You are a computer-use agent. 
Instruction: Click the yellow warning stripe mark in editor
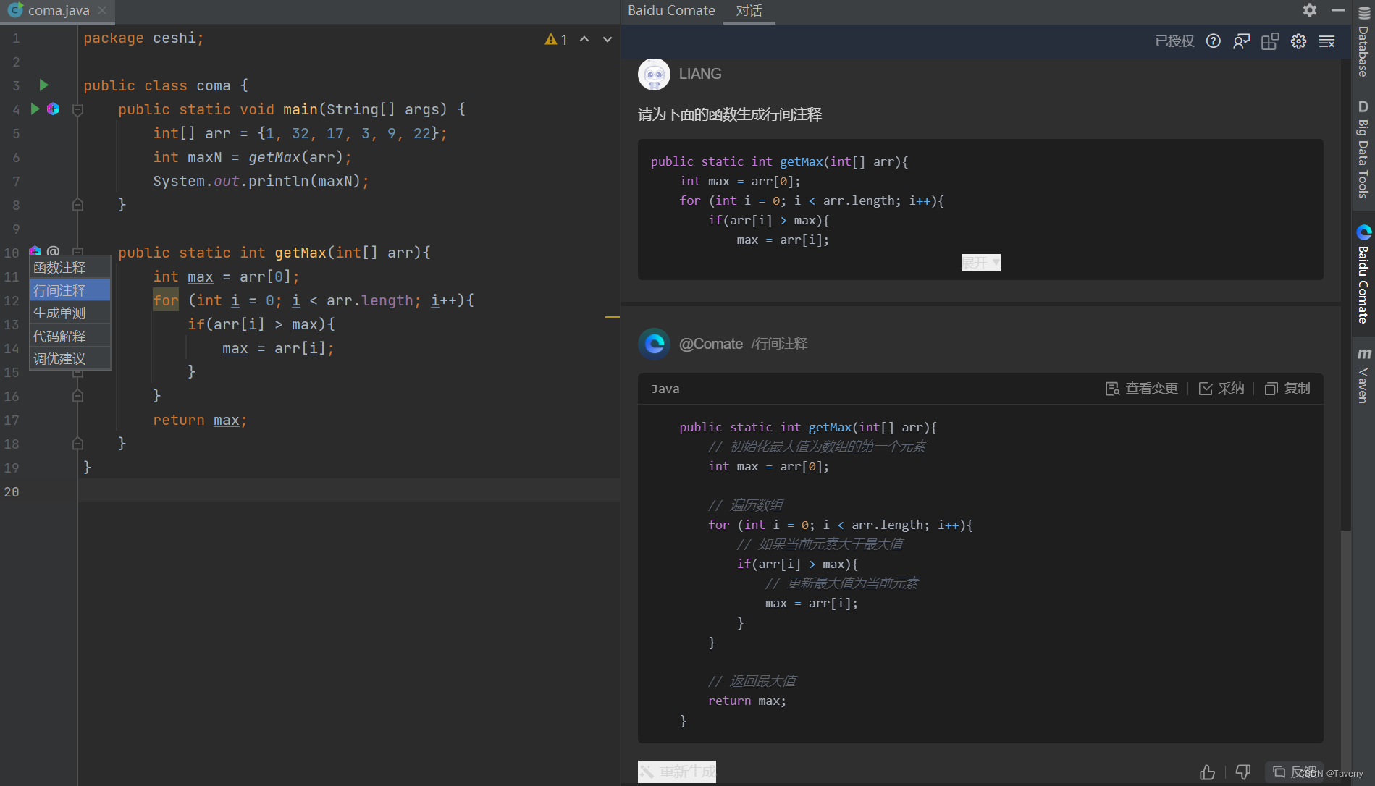pos(613,317)
